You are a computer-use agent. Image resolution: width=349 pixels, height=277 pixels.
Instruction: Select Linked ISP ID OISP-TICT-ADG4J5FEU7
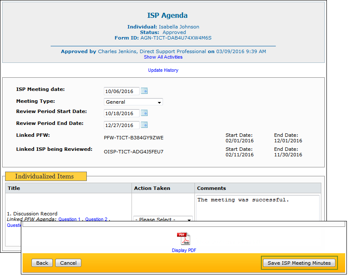134,152
